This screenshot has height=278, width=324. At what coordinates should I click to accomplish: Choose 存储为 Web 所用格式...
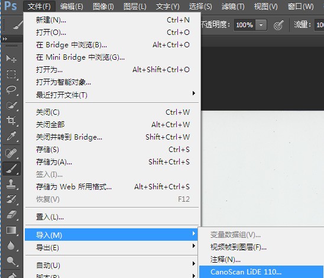[x=112, y=187]
